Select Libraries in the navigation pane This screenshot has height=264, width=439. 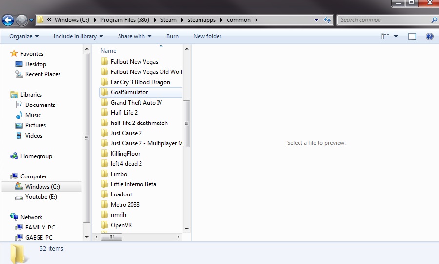click(x=31, y=95)
